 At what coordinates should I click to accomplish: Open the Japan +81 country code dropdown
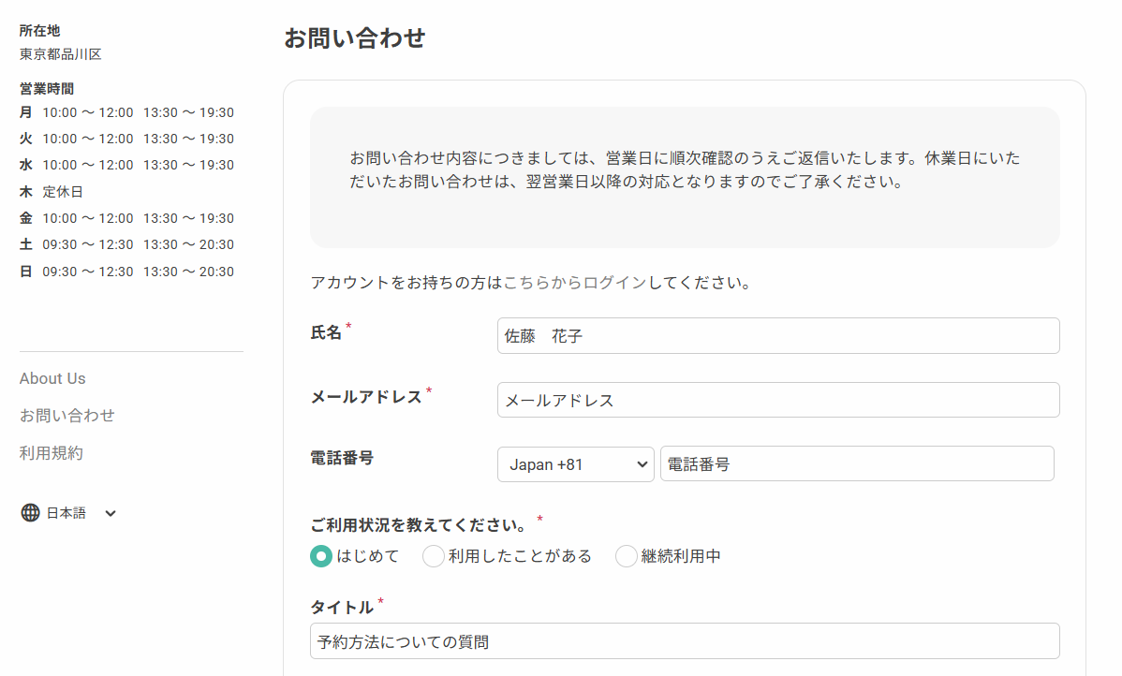coord(575,464)
